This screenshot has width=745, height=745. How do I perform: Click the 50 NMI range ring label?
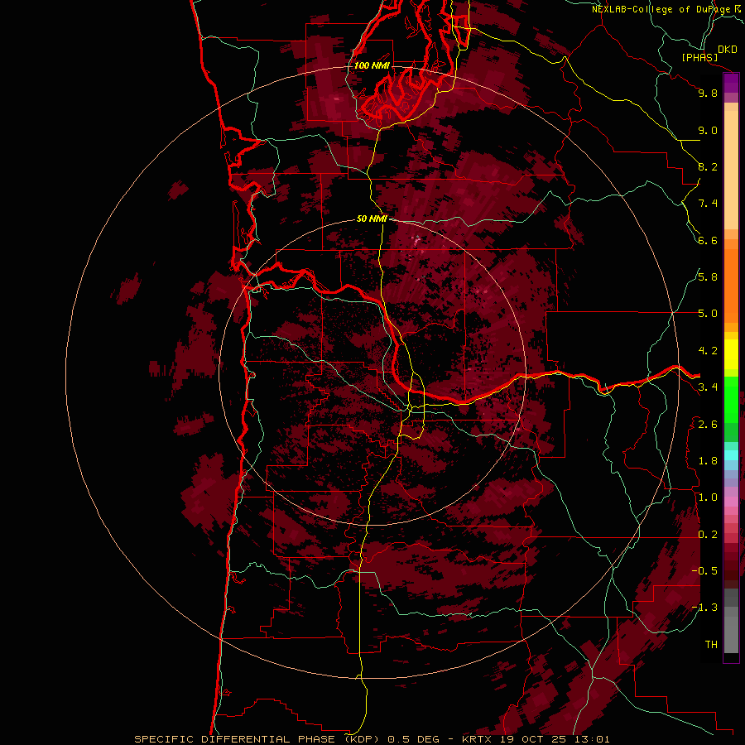pyautogui.click(x=372, y=219)
